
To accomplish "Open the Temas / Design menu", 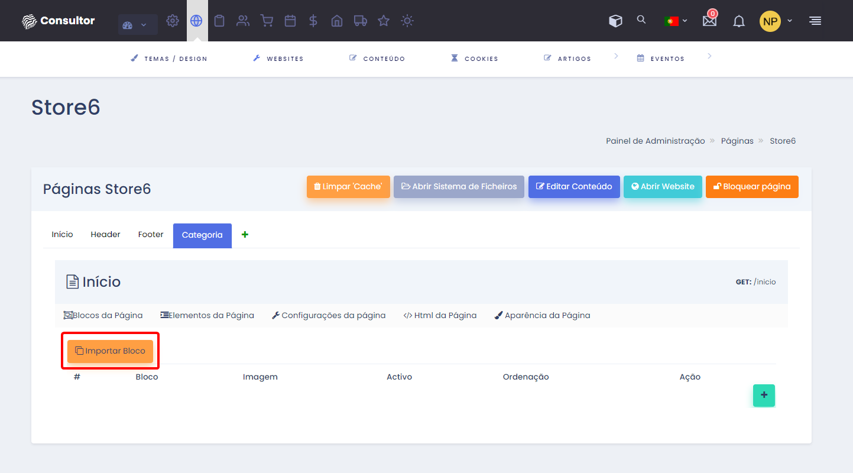I will (x=169, y=59).
